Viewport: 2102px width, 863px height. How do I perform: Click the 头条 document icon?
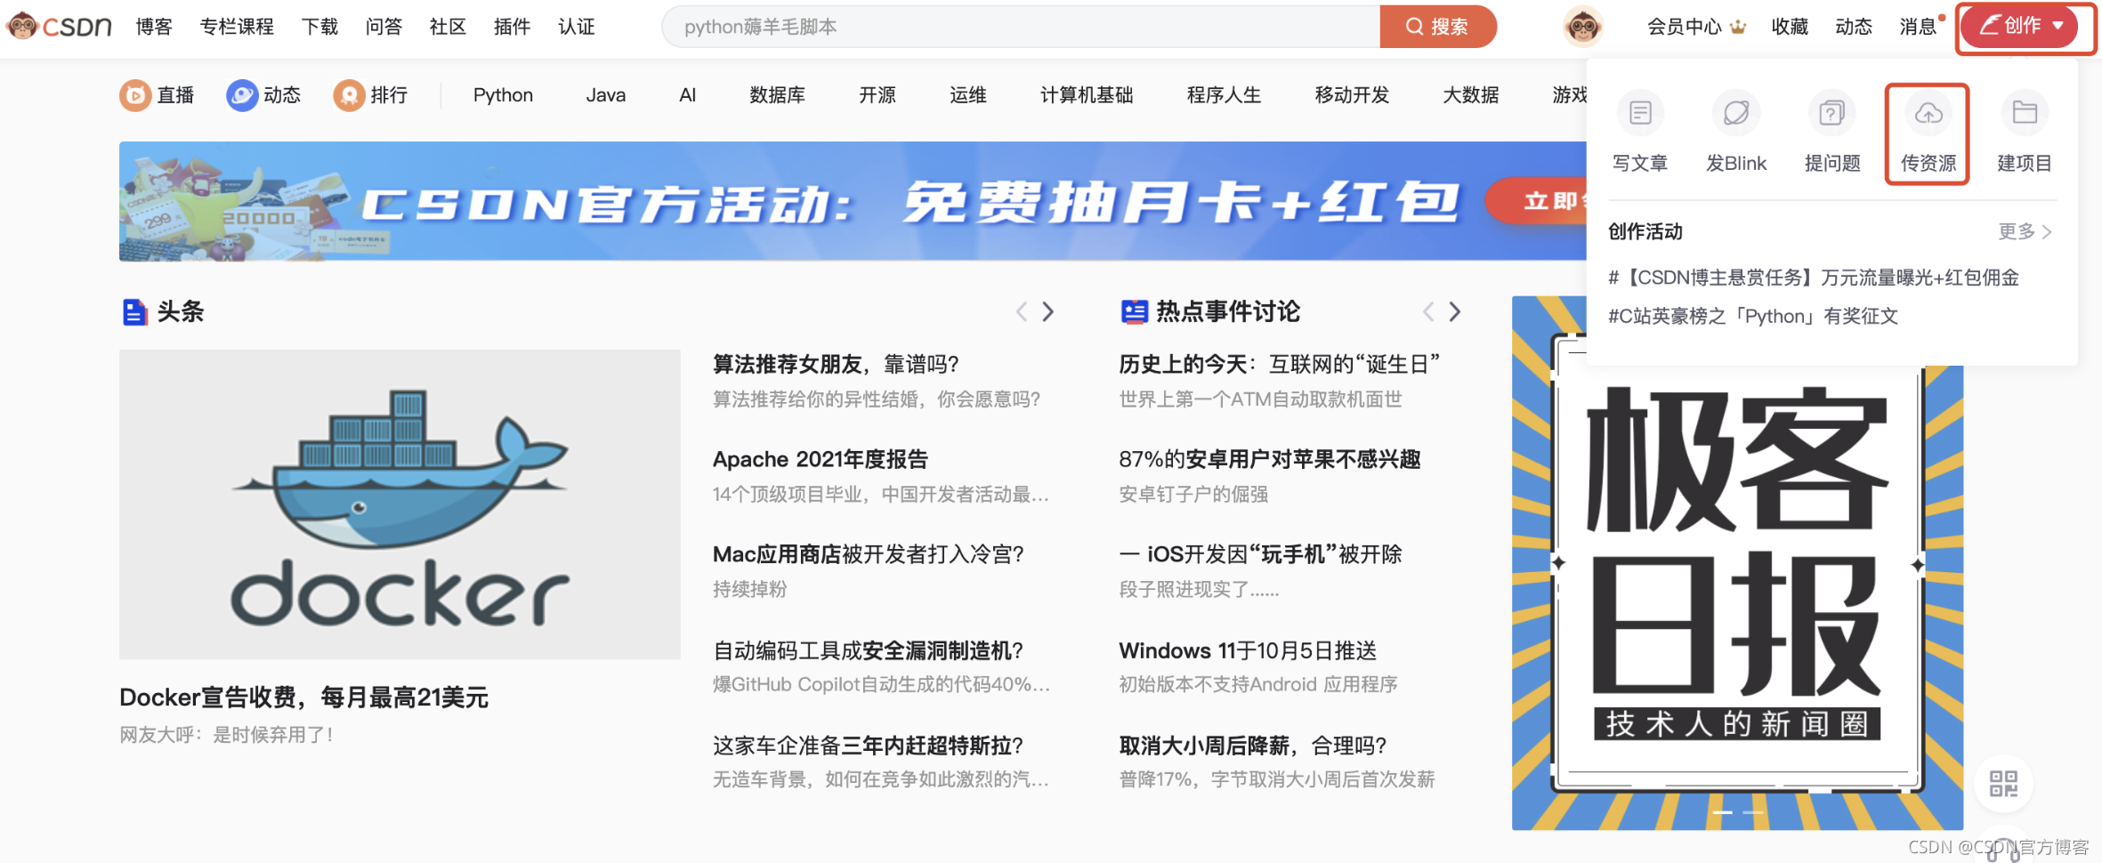tap(134, 312)
